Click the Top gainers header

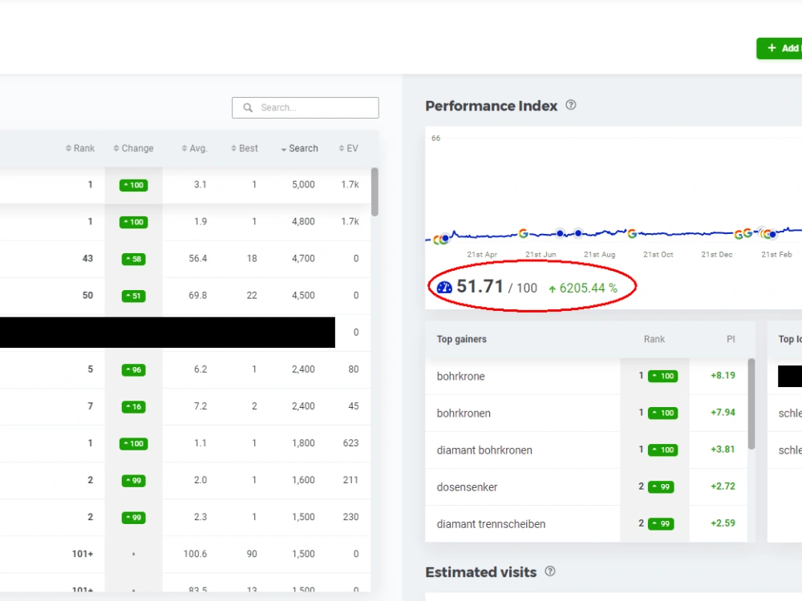click(461, 339)
